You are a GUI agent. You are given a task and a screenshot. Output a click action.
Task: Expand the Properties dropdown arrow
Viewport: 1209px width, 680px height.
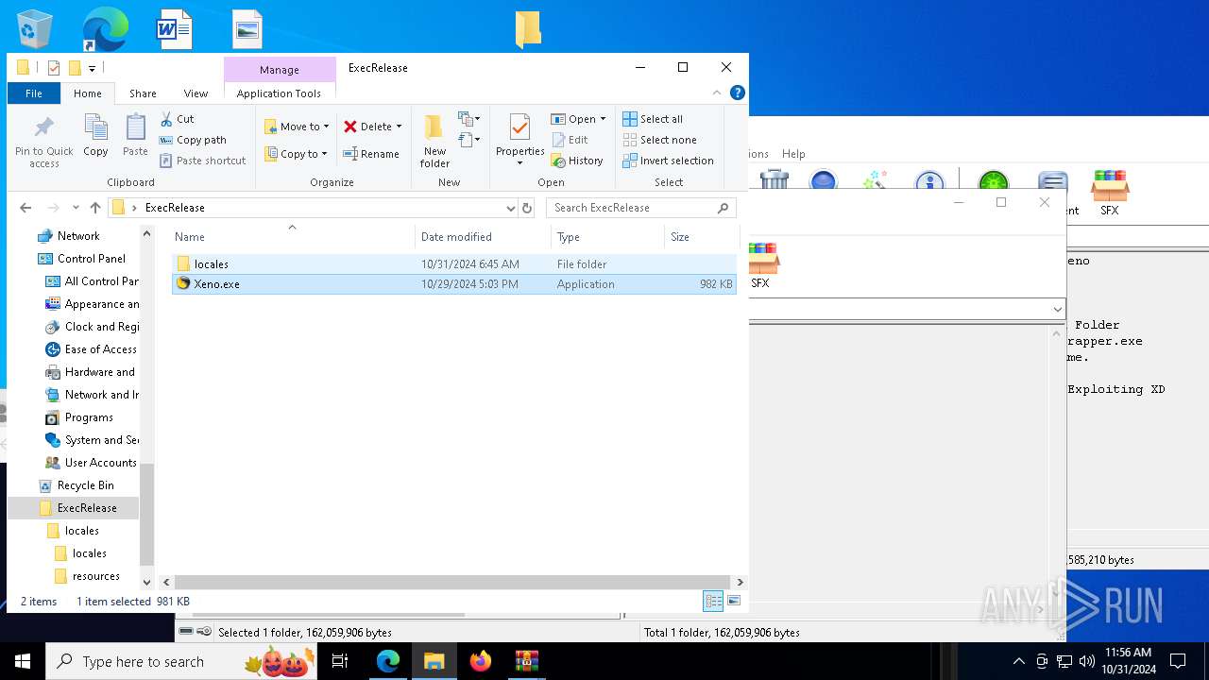[519, 163]
